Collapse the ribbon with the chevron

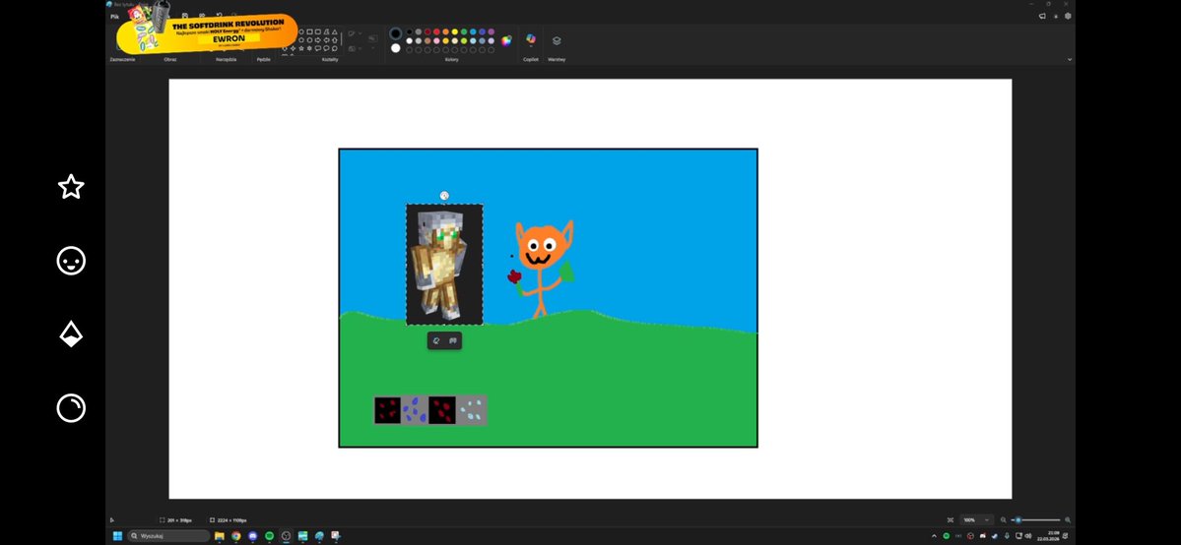click(x=1070, y=59)
